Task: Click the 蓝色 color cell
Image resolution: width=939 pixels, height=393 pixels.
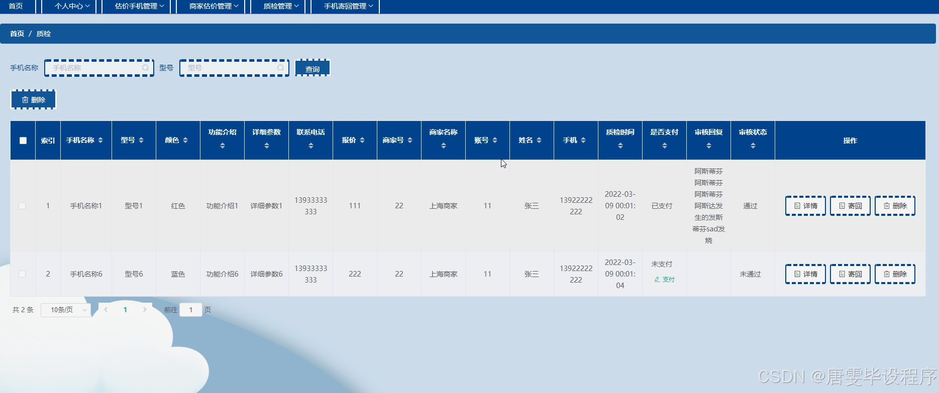Action: click(x=178, y=274)
